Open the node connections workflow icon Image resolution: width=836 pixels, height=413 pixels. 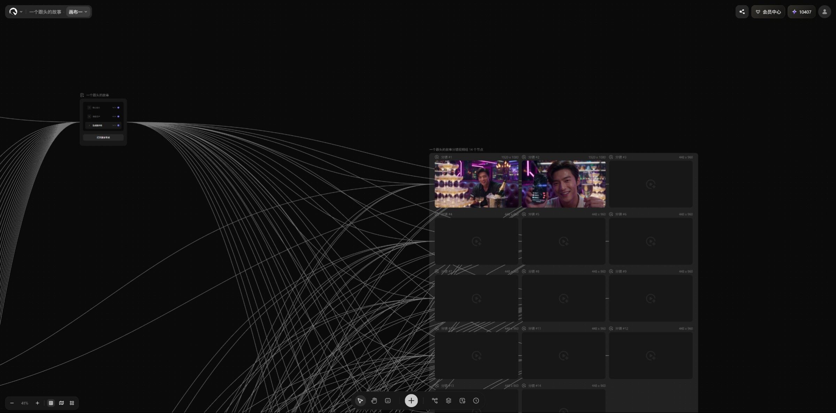tap(435, 401)
